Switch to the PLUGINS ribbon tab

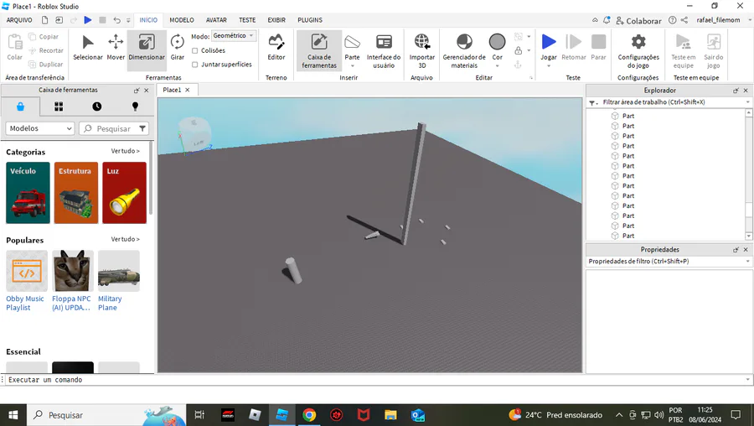point(310,20)
